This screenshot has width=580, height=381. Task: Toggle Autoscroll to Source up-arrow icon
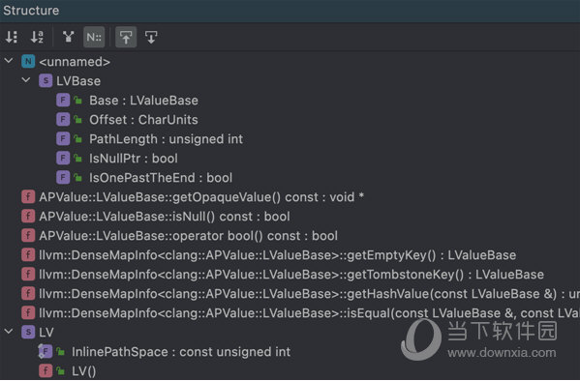coord(126,37)
